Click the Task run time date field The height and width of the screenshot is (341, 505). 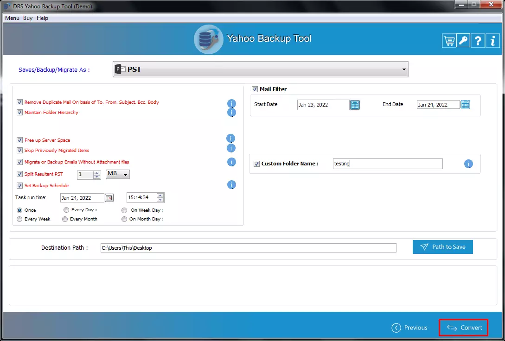[x=82, y=198]
